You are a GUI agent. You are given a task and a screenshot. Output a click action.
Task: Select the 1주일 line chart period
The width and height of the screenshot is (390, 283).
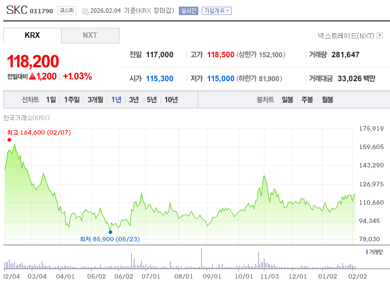click(72, 100)
